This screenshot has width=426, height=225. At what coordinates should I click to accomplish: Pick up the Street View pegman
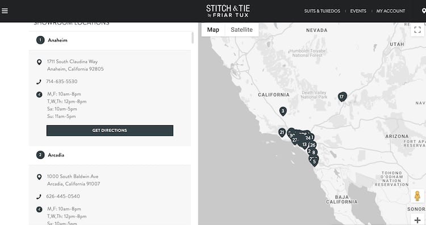click(417, 196)
